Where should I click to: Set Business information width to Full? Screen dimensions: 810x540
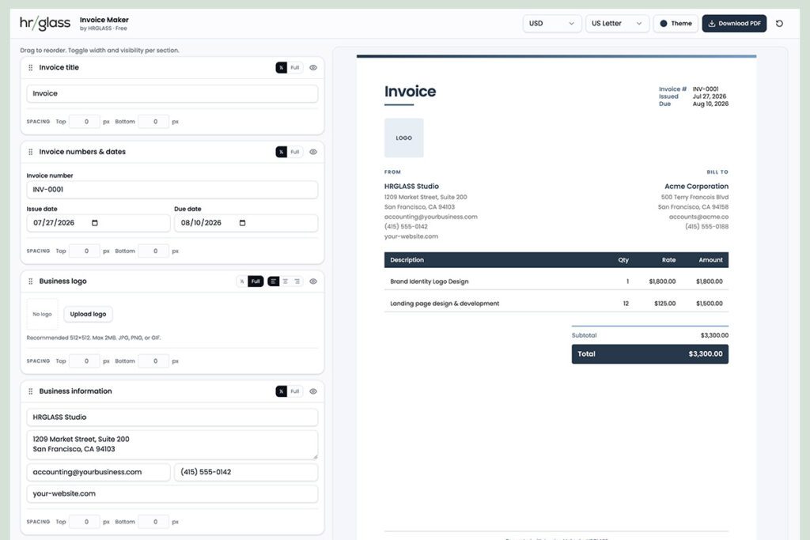[x=294, y=391]
